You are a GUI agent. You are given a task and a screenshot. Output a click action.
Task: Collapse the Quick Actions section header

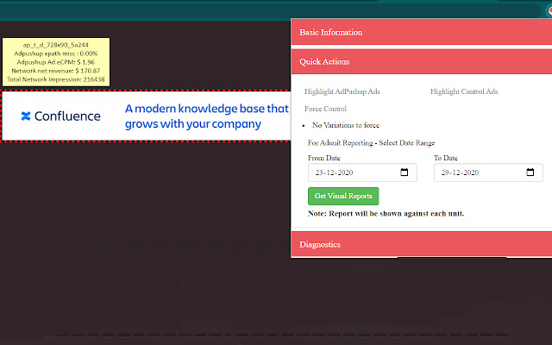[x=422, y=61]
